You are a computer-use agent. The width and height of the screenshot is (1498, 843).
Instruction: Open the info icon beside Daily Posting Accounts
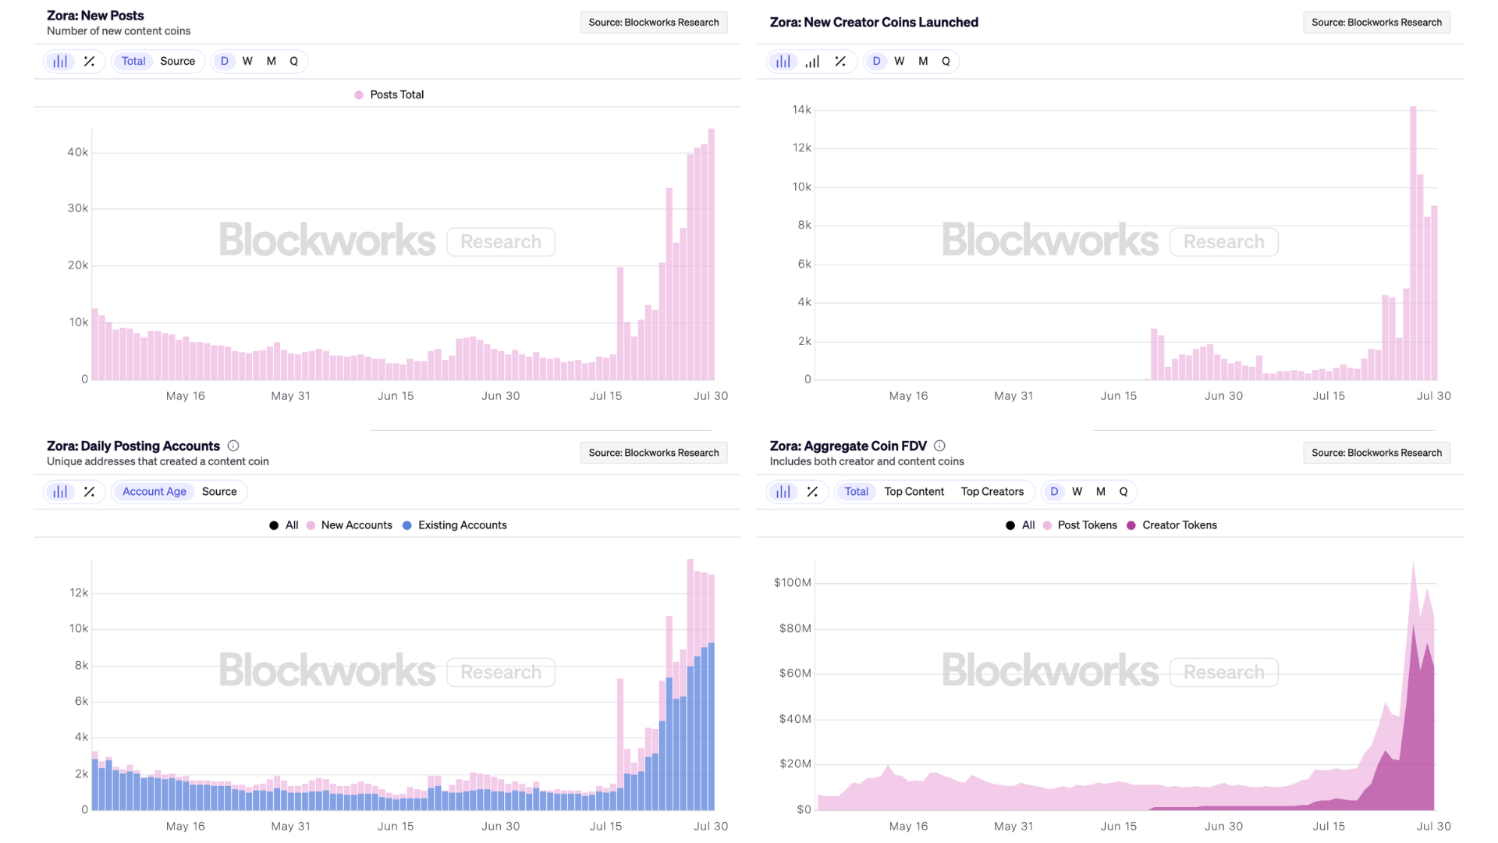click(233, 446)
